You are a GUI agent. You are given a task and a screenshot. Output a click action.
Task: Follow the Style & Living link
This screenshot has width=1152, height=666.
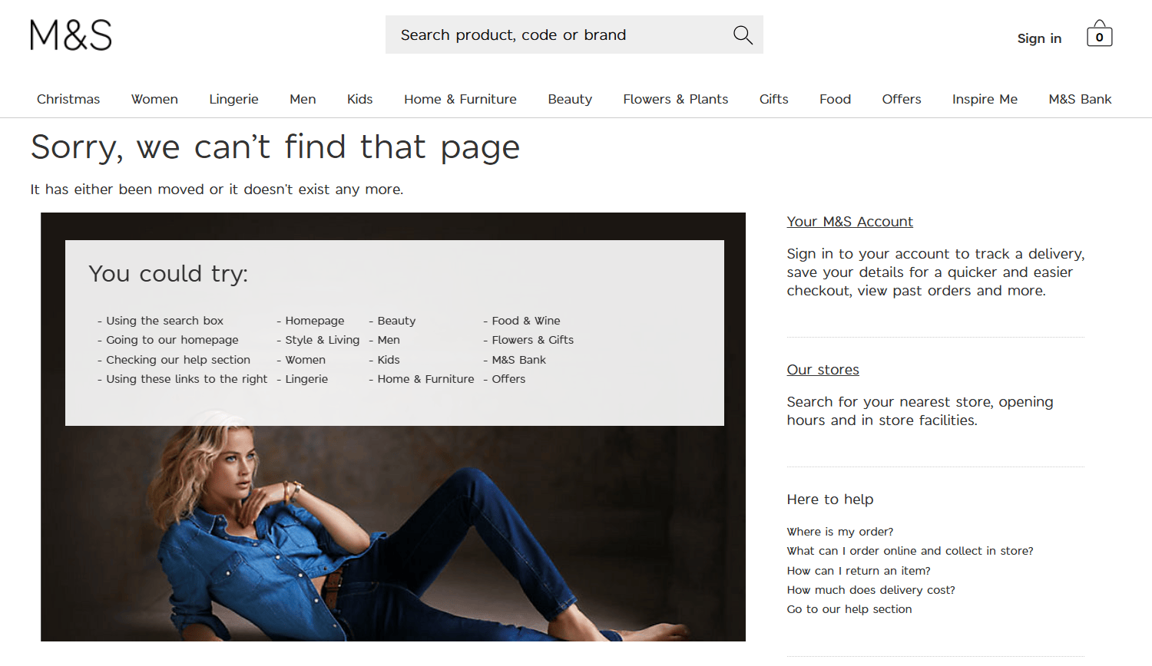[322, 340]
